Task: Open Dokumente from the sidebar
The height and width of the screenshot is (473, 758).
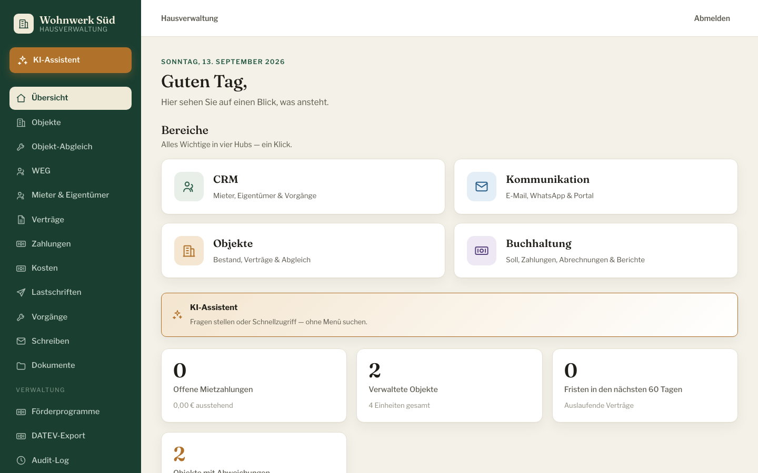Action: point(71,365)
